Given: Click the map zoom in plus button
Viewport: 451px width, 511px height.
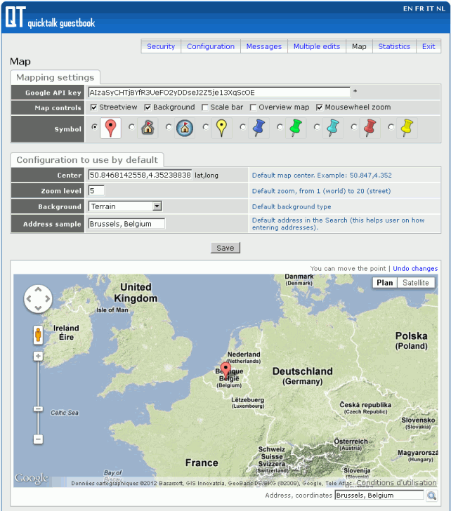Looking at the screenshot, I should point(38,356).
